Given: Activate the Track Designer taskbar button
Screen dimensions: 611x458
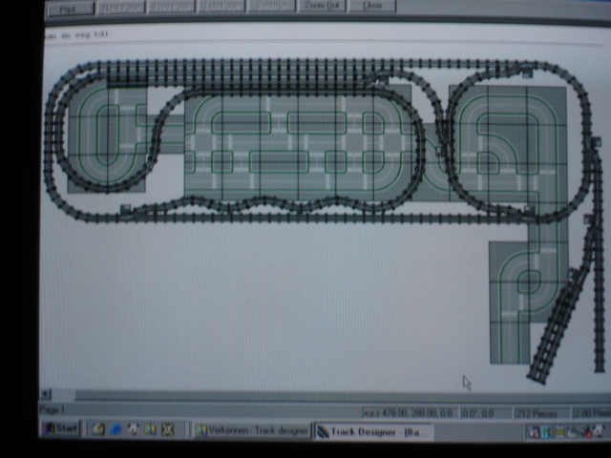Looking at the screenshot, I should click(x=373, y=432).
